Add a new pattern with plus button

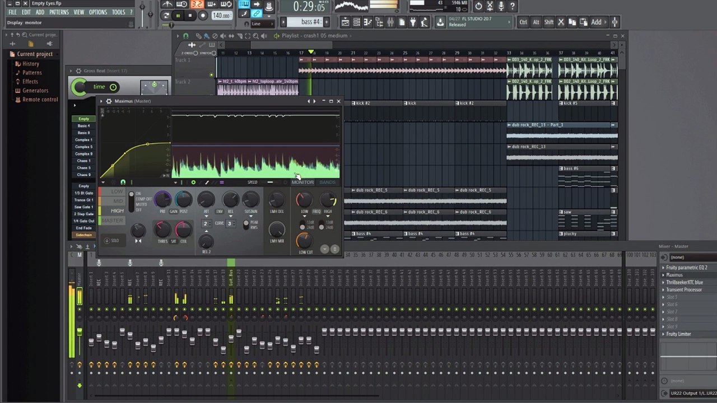[x=327, y=22]
